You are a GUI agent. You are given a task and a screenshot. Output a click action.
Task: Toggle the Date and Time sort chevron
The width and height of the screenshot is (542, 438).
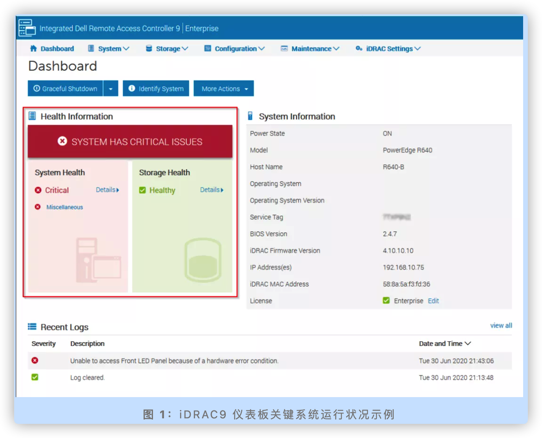[x=468, y=343]
